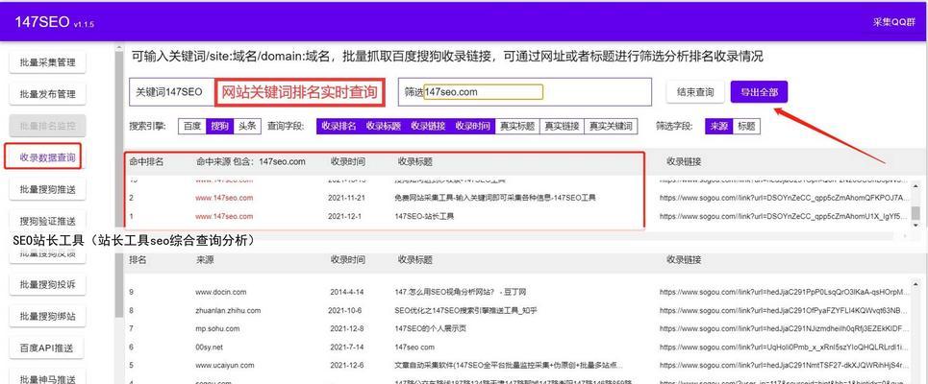The height and width of the screenshot is (384, 928).
Task: Click date 2021-11-21 in hit table
Action: click(x=348, y=198)
